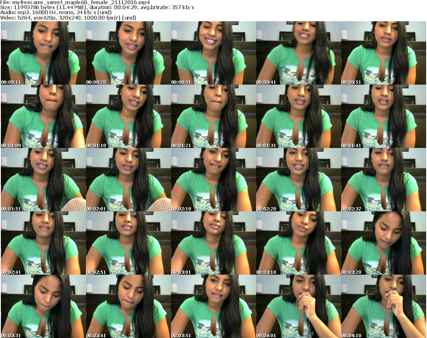Click the 'Audio: mp3, 16000 Hz' info line

coord(56,13)
